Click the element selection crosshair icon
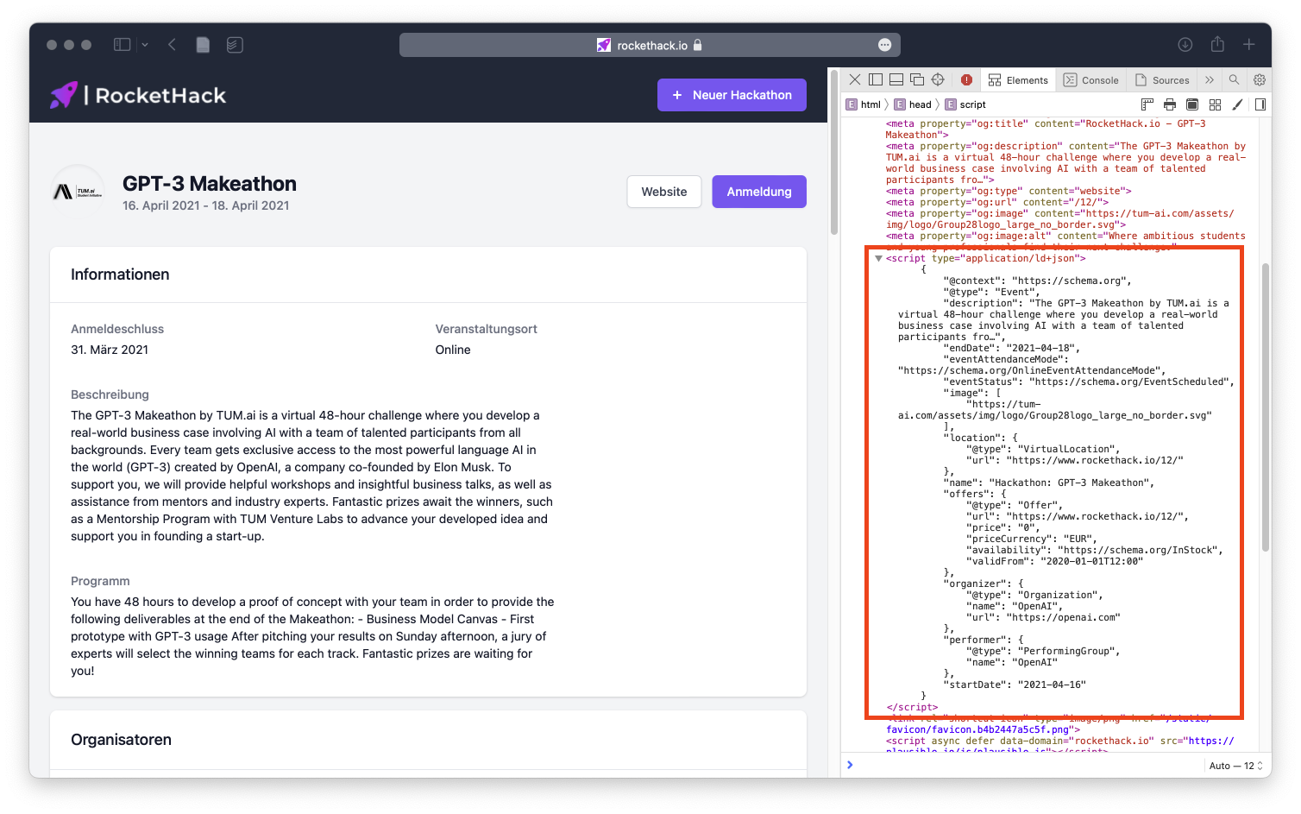 click(938, 79)
